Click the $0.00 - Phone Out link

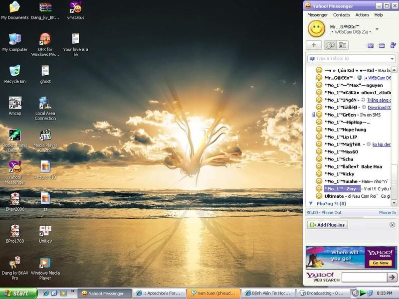coord(324,213)
